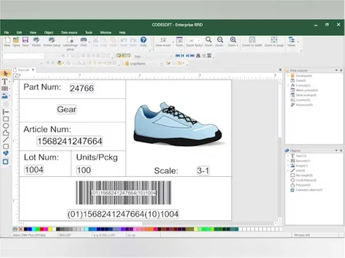Image resolution: width=345 pixels, height=258 pixels.
Task: Expand the Database node in Data sources
Action: pos(288,76)
